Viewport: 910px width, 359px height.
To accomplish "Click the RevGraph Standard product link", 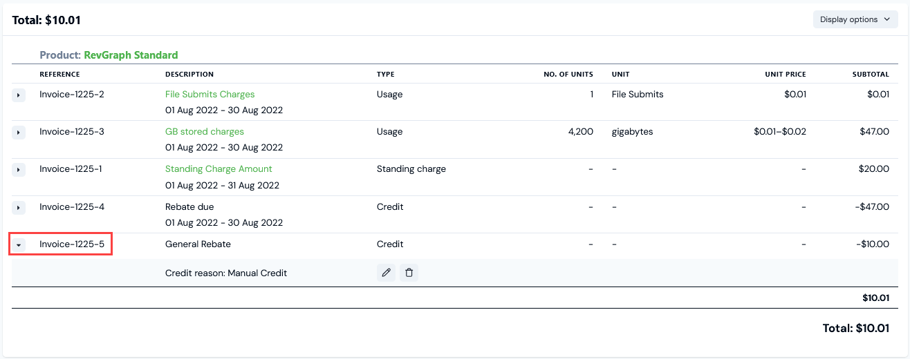I will [x=131, y=55].
